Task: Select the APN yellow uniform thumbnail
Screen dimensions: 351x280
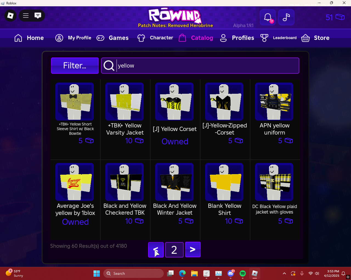Action: (274, 101)
